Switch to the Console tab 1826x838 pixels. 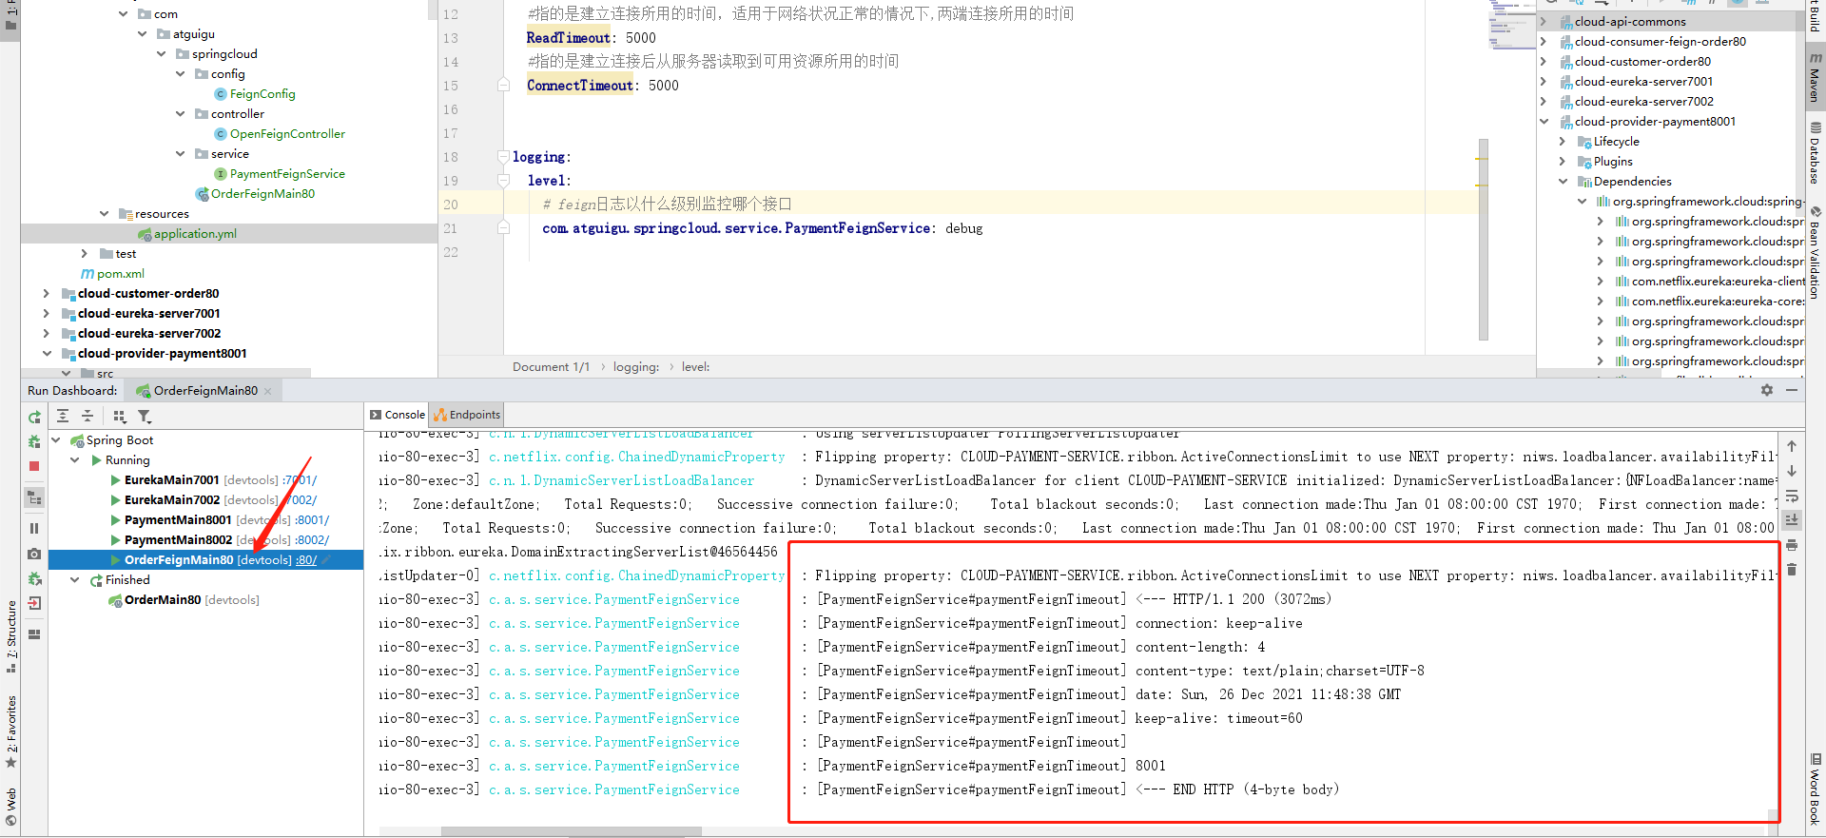pyautogui.click(x=398, y=415)
